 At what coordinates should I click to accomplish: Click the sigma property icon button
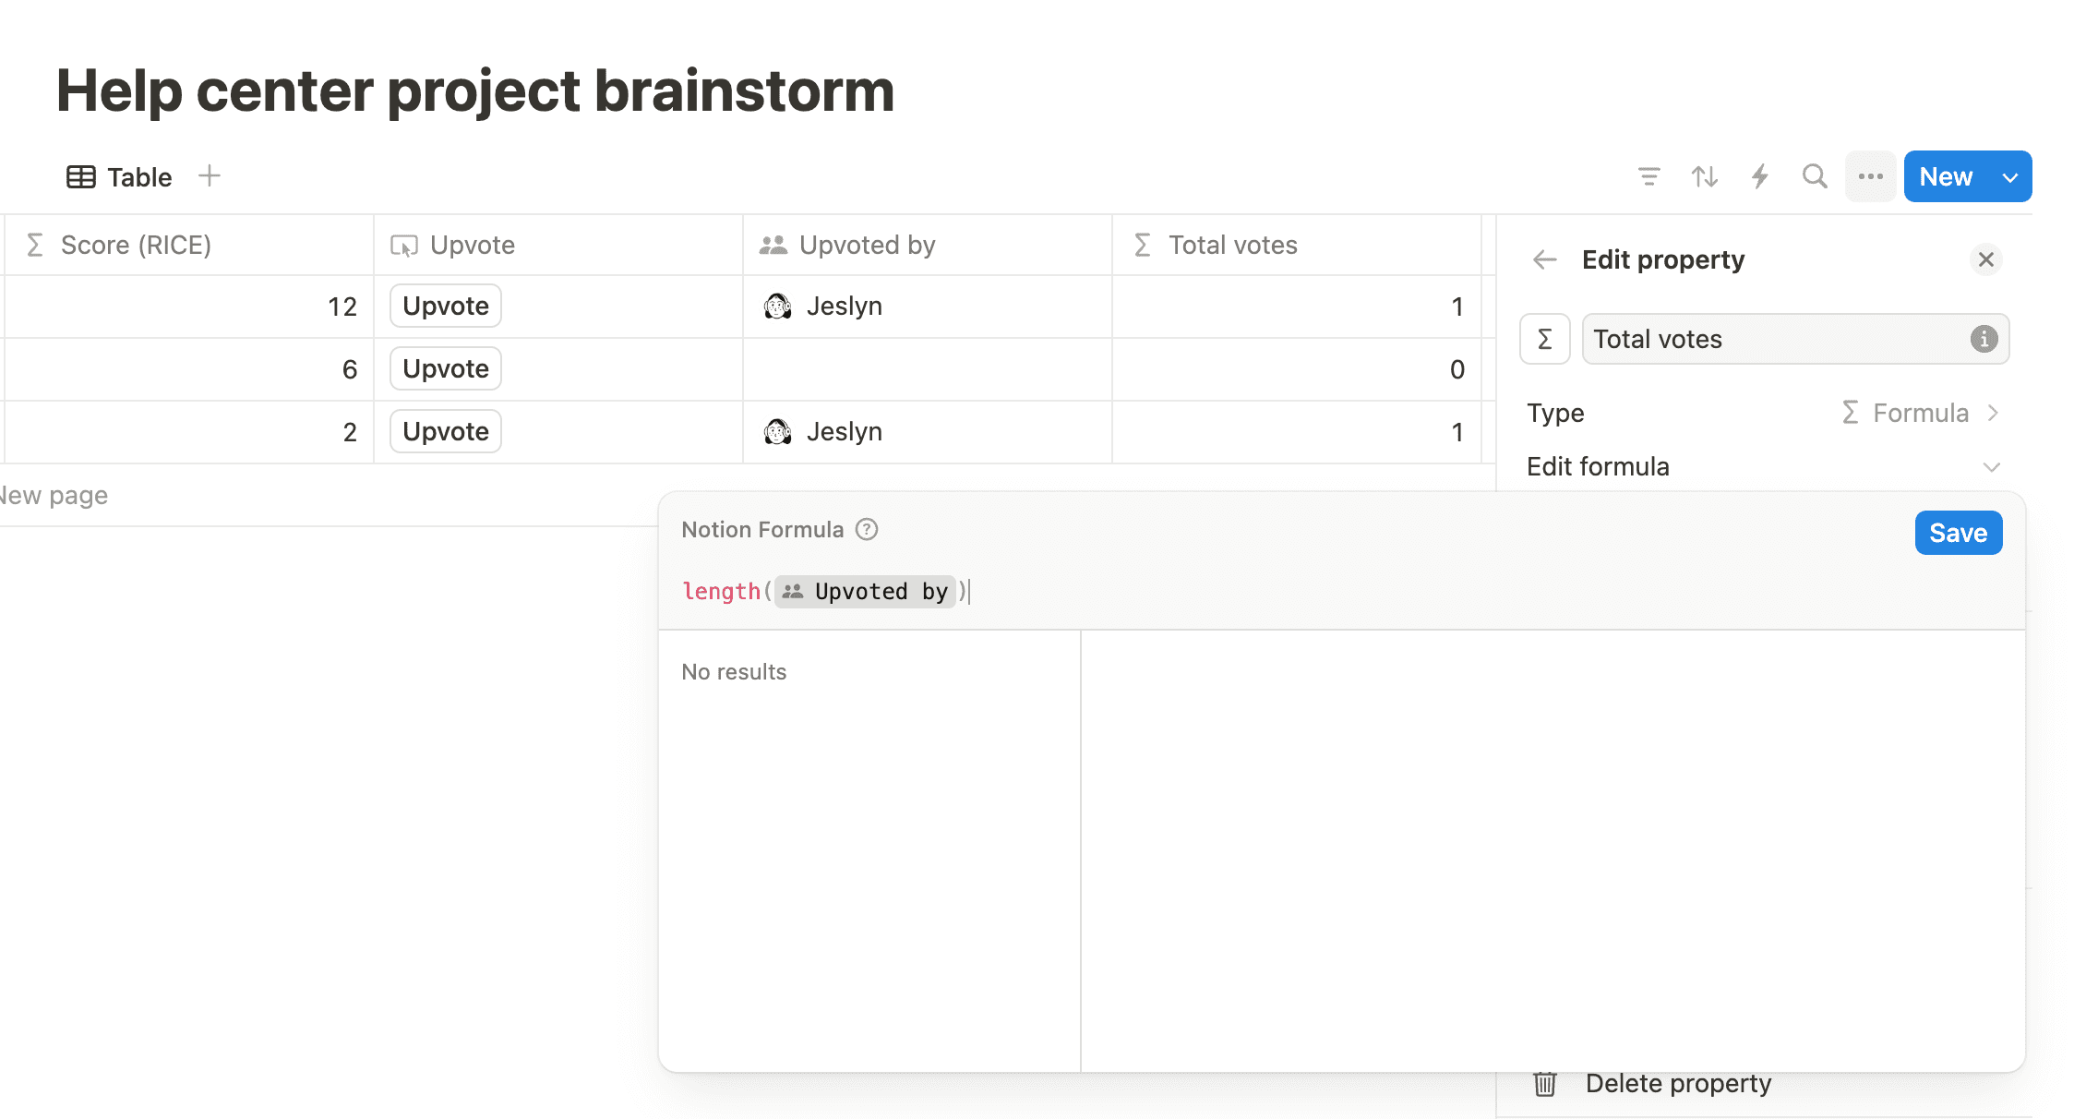pos(1545,340)
